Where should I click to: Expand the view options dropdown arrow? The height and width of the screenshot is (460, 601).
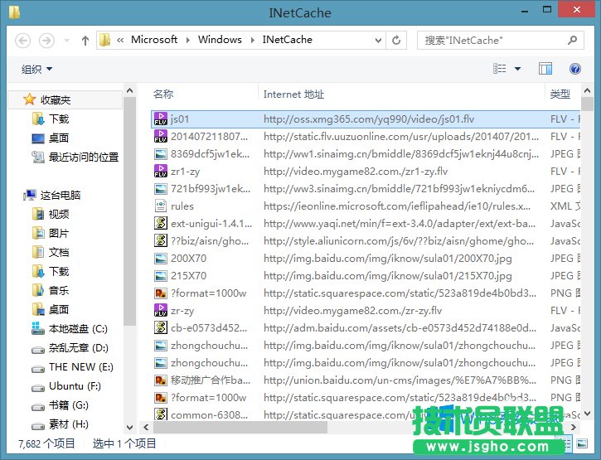click(x=518, y=70)
